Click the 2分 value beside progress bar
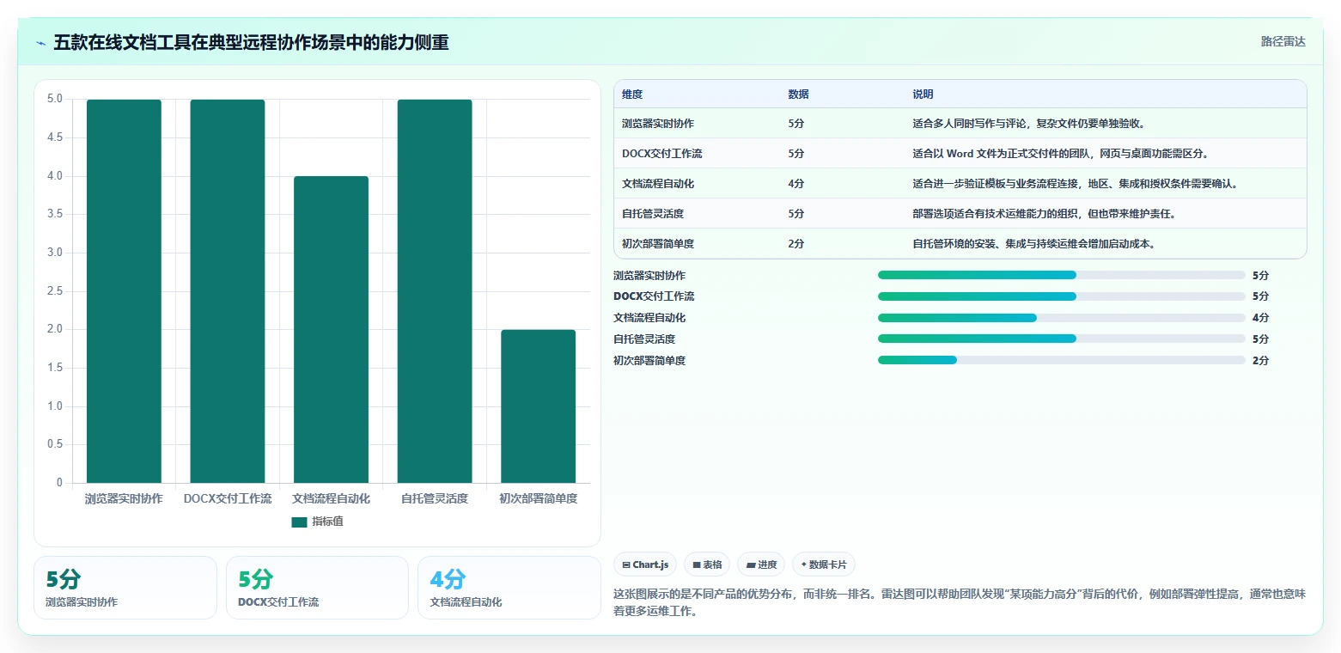This screenshot has height=653, width=1341. [1260, 360]
